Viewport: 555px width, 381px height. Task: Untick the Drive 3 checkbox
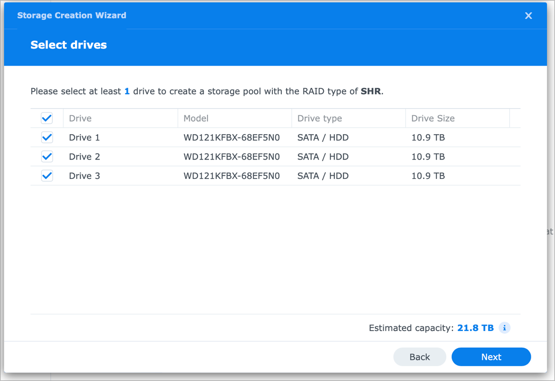[47, 176]
